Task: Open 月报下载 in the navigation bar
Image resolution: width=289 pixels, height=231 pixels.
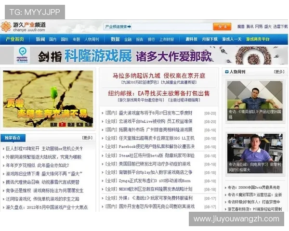Action: coord(210,39)
